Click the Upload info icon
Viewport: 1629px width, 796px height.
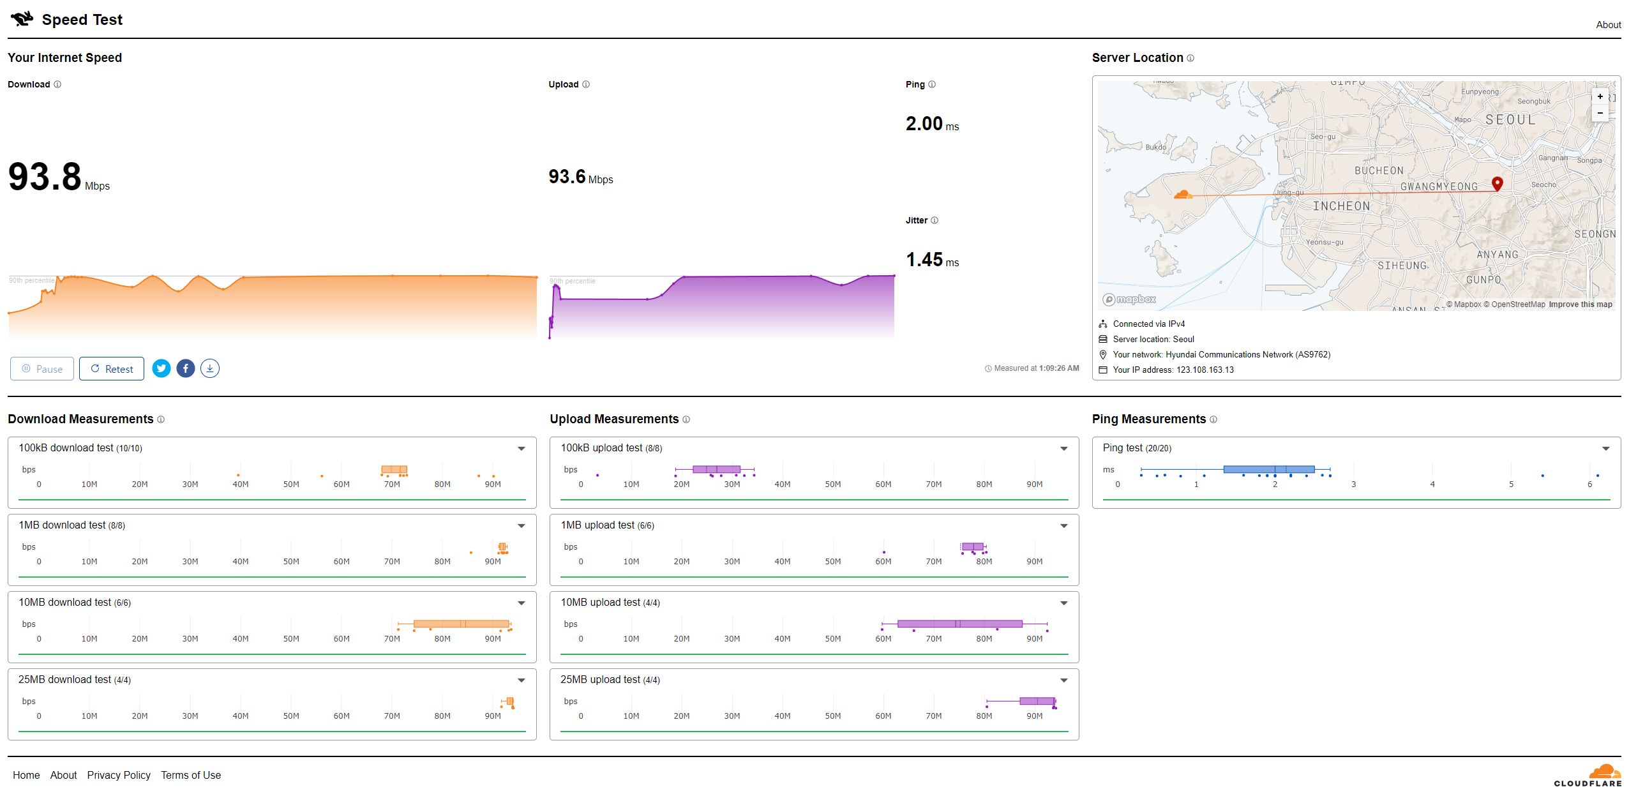tap(586, 84)
